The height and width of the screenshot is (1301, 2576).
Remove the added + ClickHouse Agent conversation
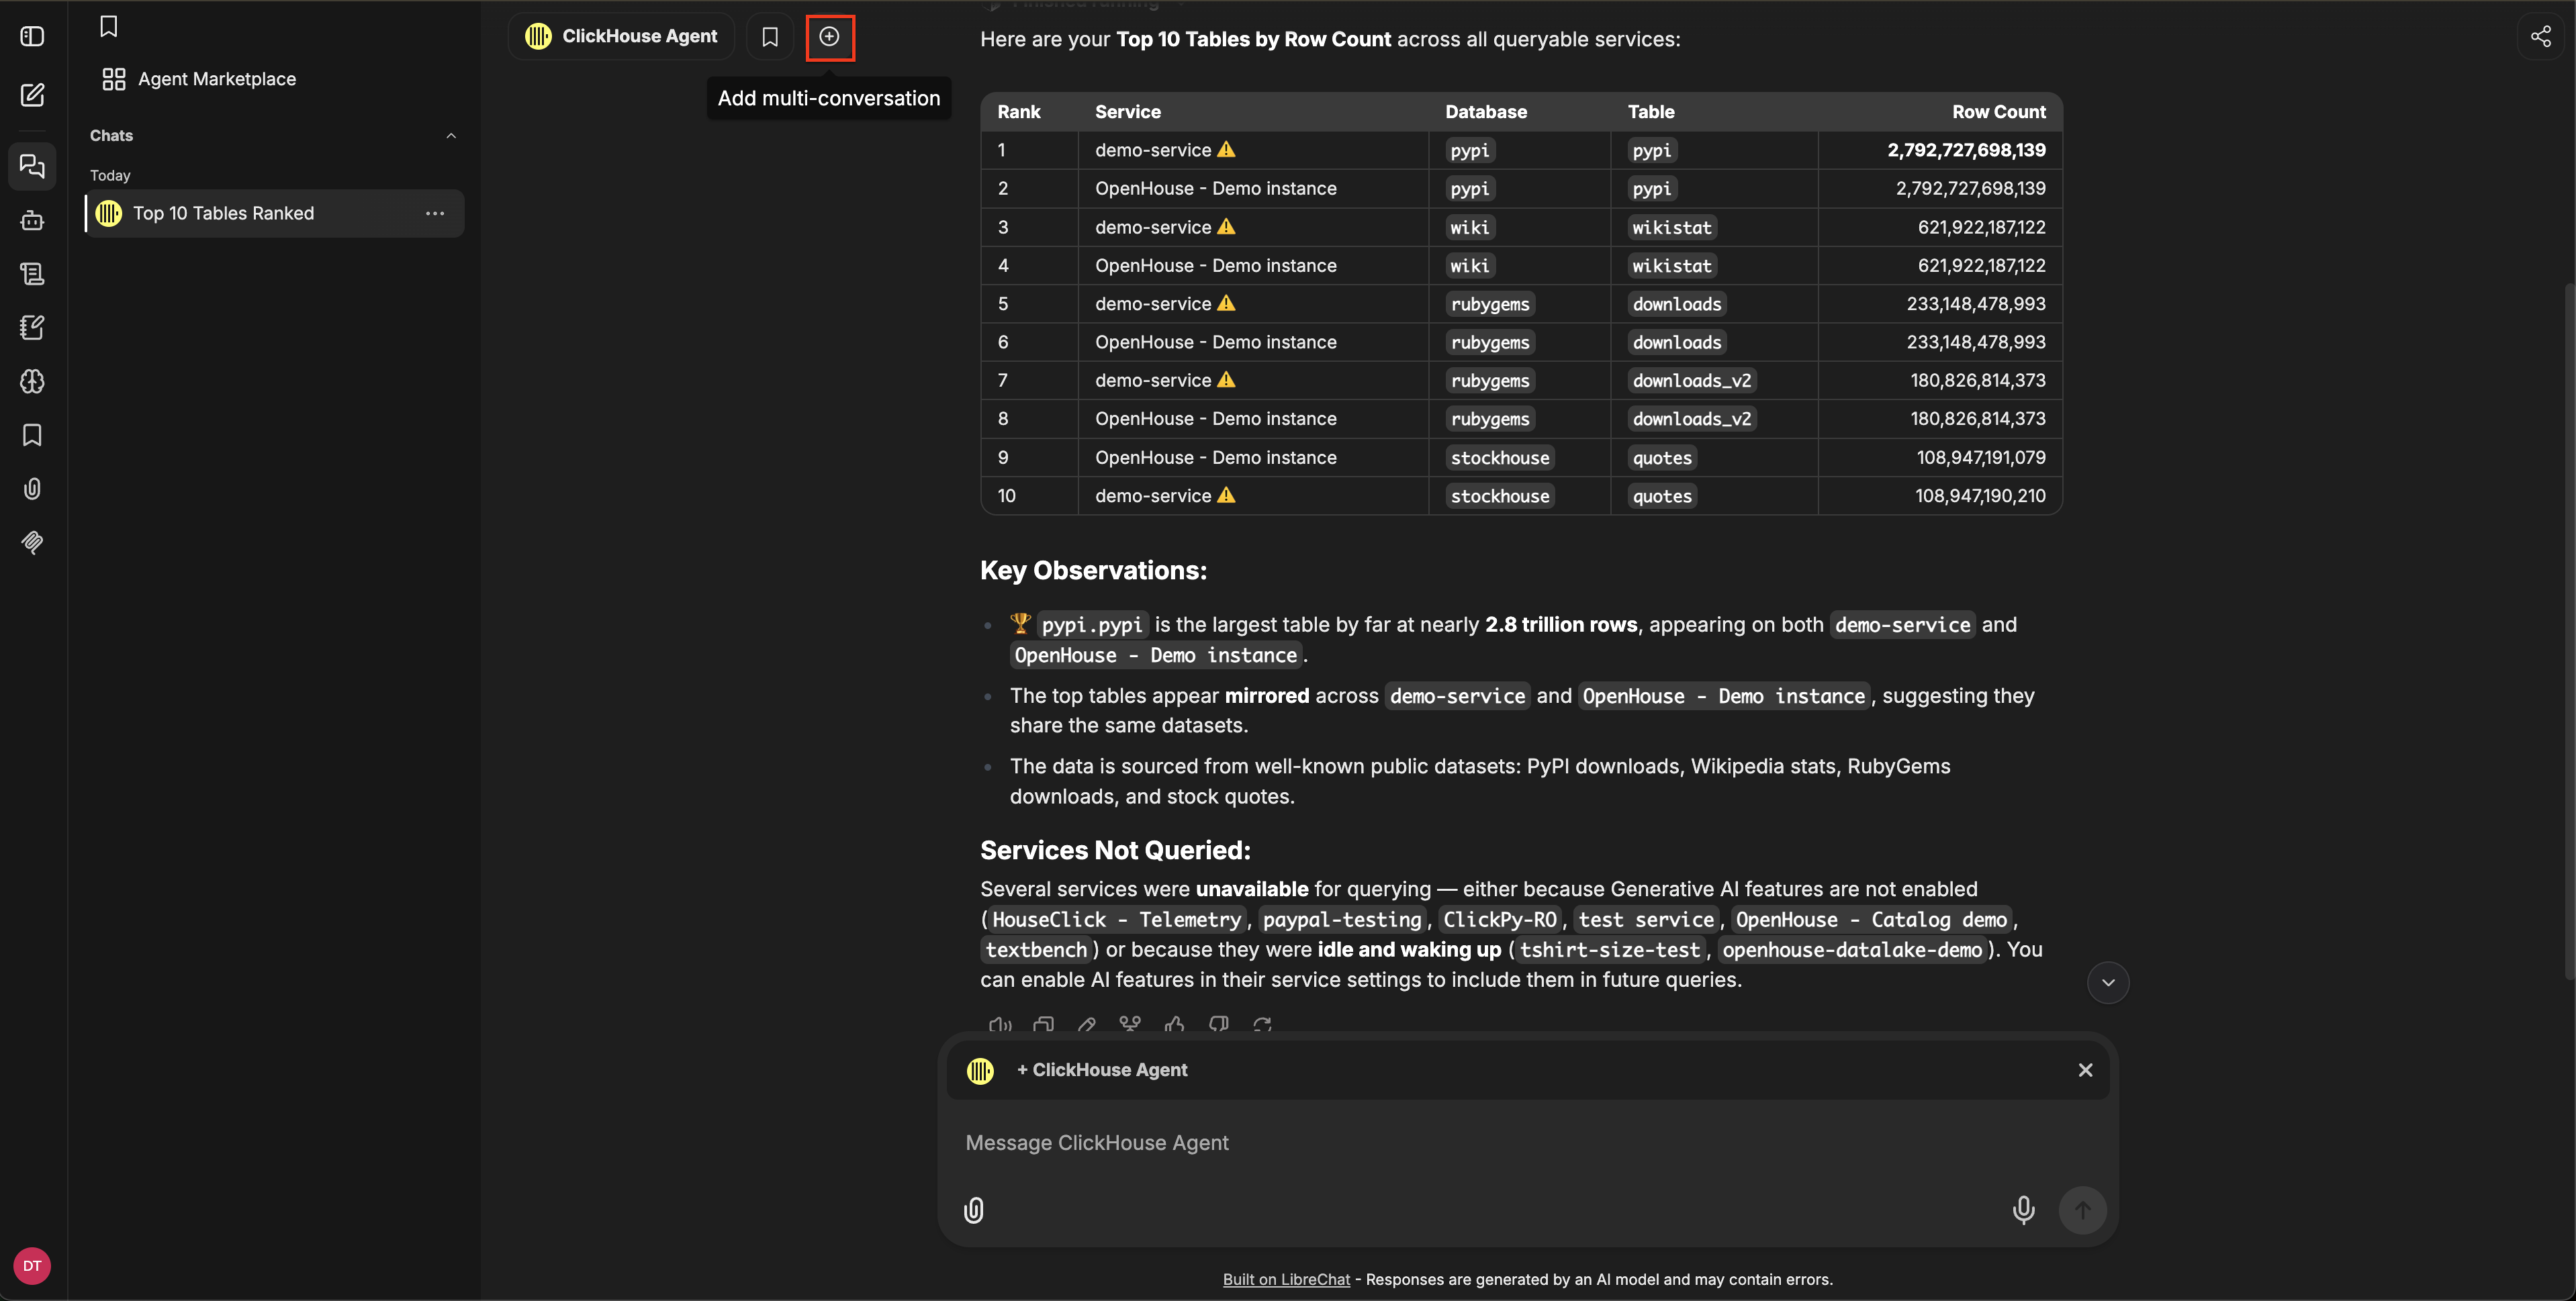tap(2085, 1070)
